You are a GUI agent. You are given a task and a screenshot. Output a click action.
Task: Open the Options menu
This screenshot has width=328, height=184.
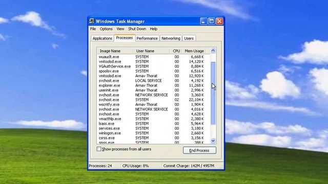click(106, 29)
